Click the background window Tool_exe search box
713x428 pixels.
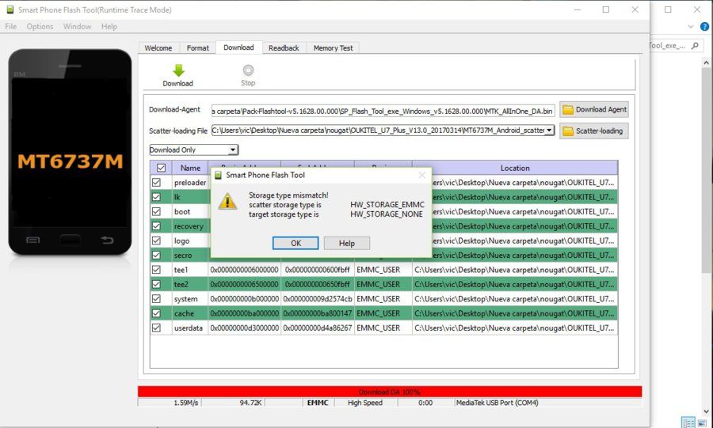676,45
